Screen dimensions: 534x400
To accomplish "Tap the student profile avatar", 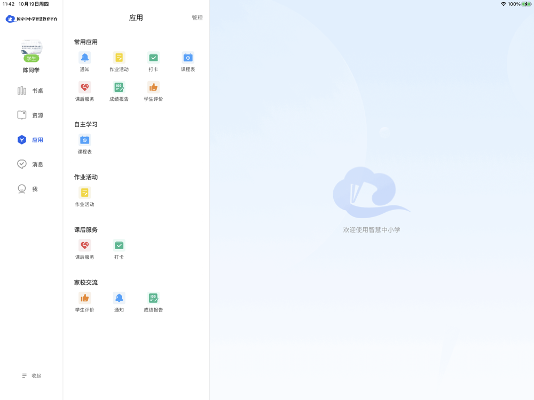I will click(x=32, y=47).
